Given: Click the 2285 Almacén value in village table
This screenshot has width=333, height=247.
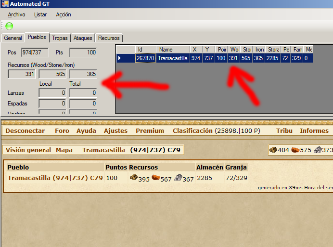Looking at the screenshot, I should [x=205, y=178].
